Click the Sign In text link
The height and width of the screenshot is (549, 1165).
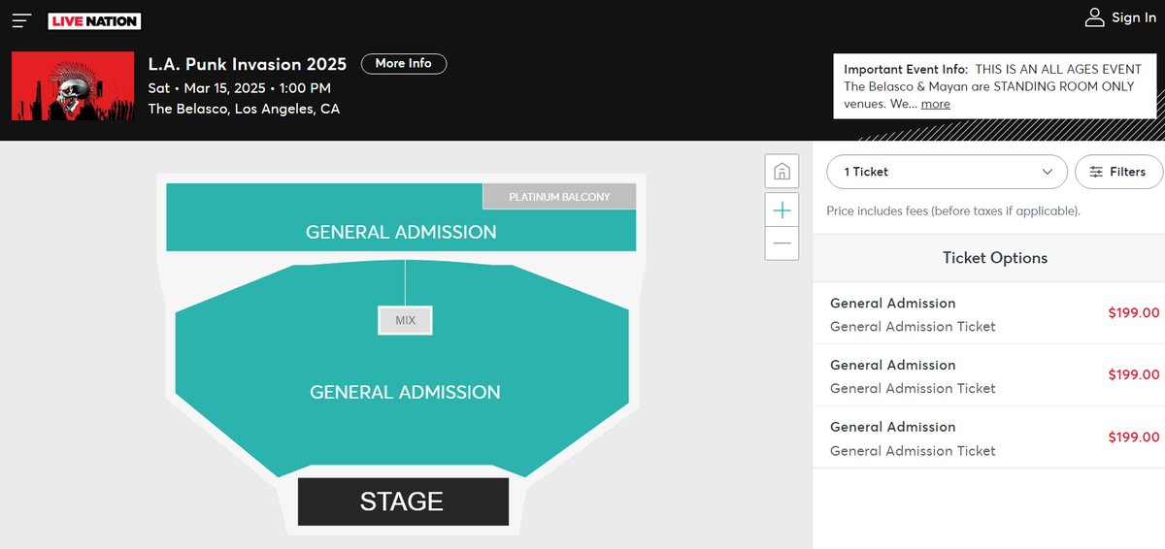1133,17
